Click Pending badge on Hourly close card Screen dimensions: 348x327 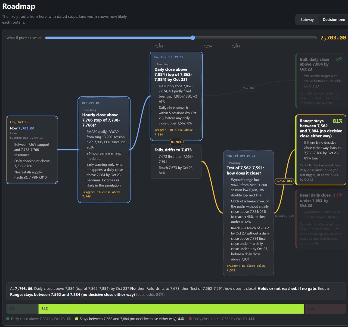pos(90,110)
